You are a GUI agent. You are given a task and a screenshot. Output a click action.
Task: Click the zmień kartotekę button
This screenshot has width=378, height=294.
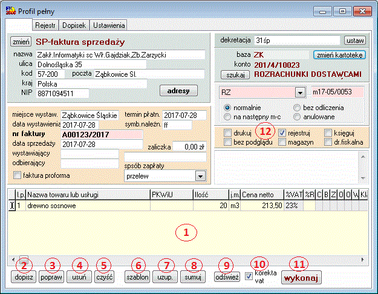339,55
